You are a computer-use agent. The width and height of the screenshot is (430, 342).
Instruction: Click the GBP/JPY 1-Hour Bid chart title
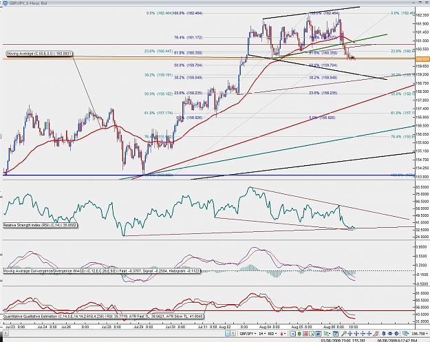coord(28,3)
